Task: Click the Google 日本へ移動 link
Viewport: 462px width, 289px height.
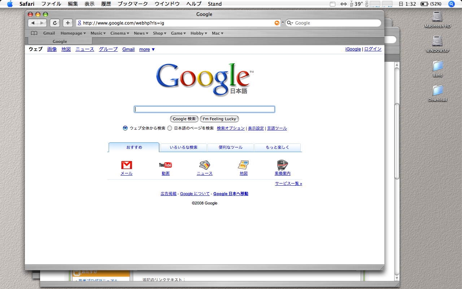Action: (x=231, y=194)
